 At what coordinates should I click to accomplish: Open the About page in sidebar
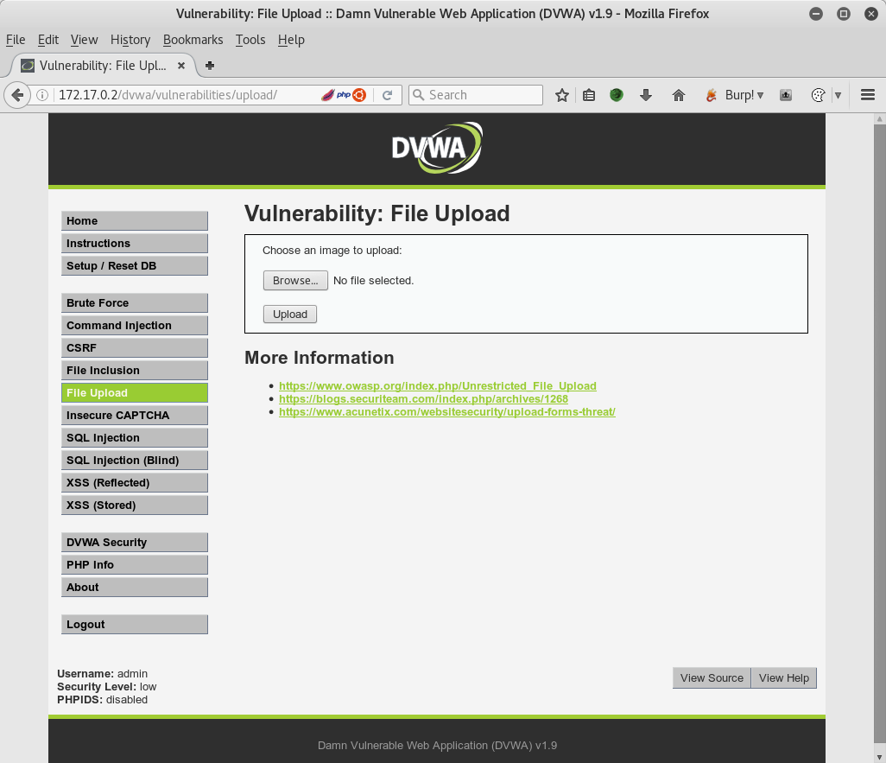(x=135, y=587)
